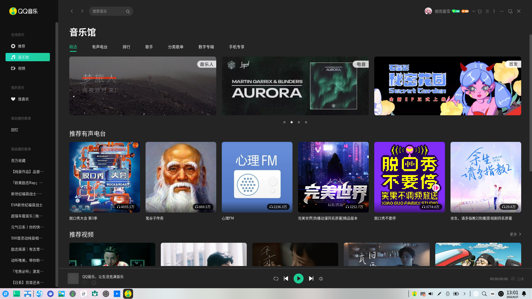Open the 数字专辑 tab
Viewport: 532px width, 299px height.
pyautogui.click(x=206, y=47)
